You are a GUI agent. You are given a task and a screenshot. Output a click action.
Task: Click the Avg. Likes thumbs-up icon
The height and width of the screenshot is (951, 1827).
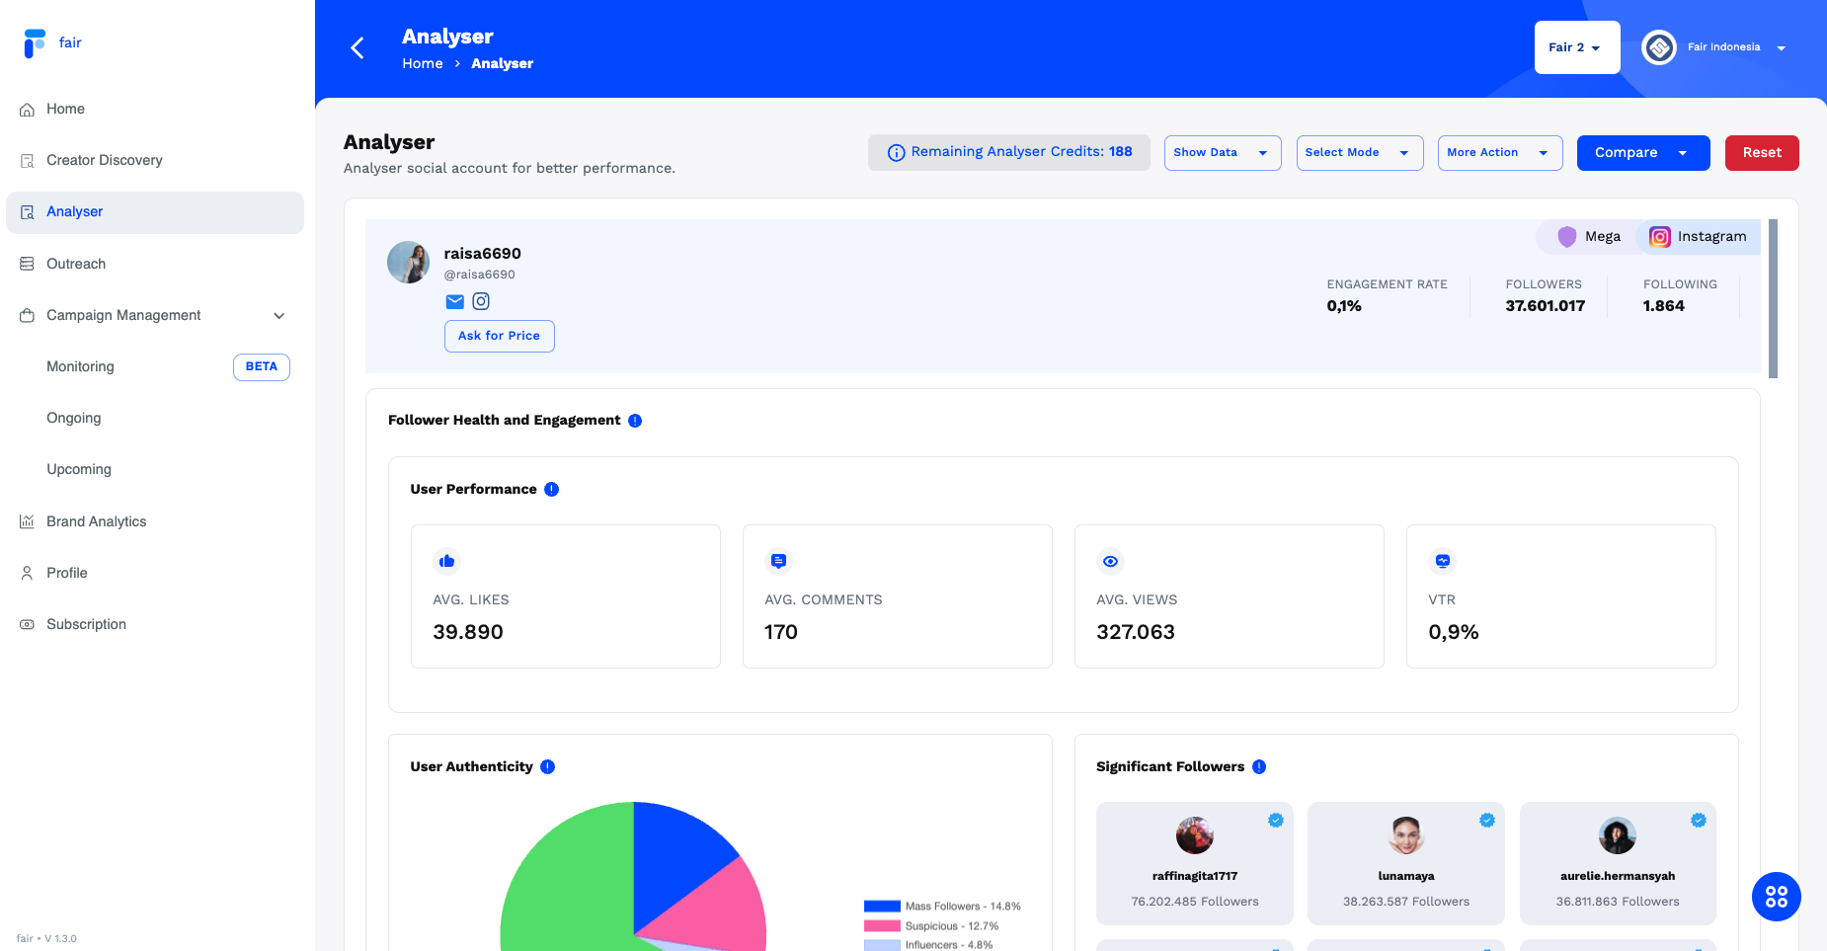coord(446,561)
